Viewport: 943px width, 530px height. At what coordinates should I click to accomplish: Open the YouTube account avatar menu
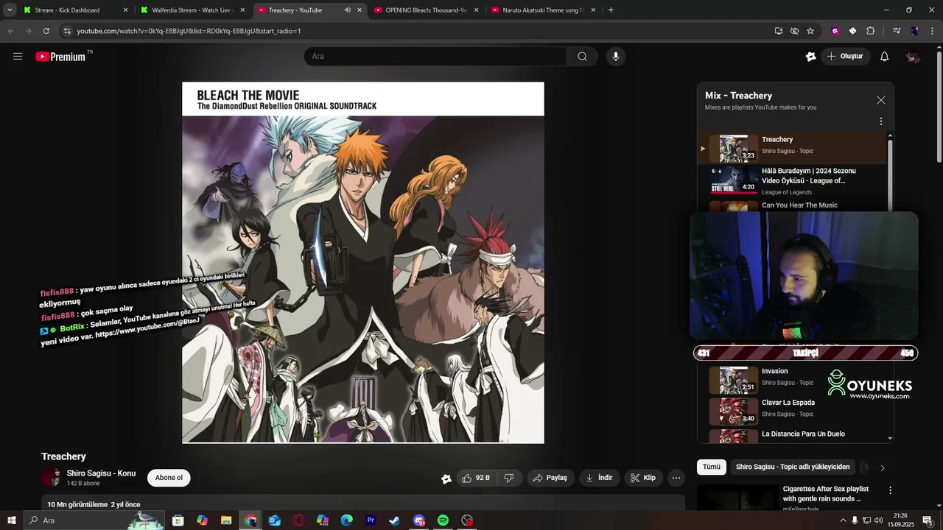913,57
